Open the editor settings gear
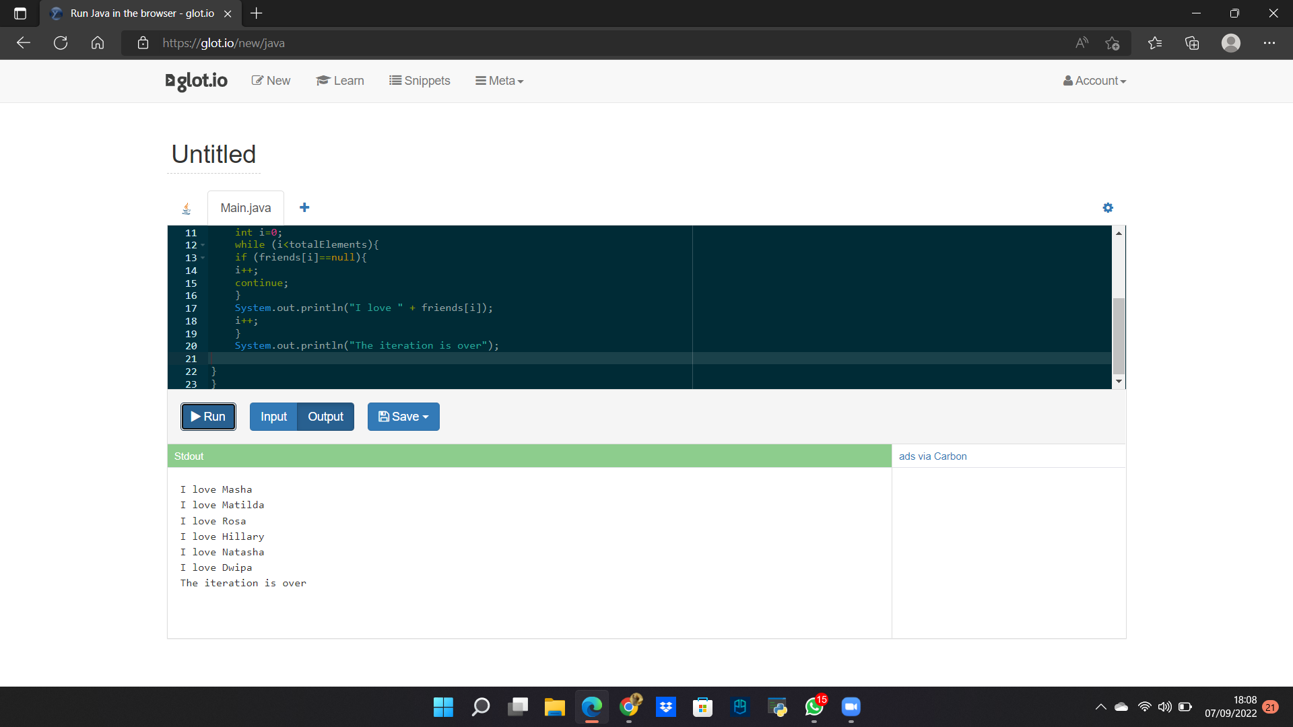The image size is (1293, 727). click(1108, 207)
